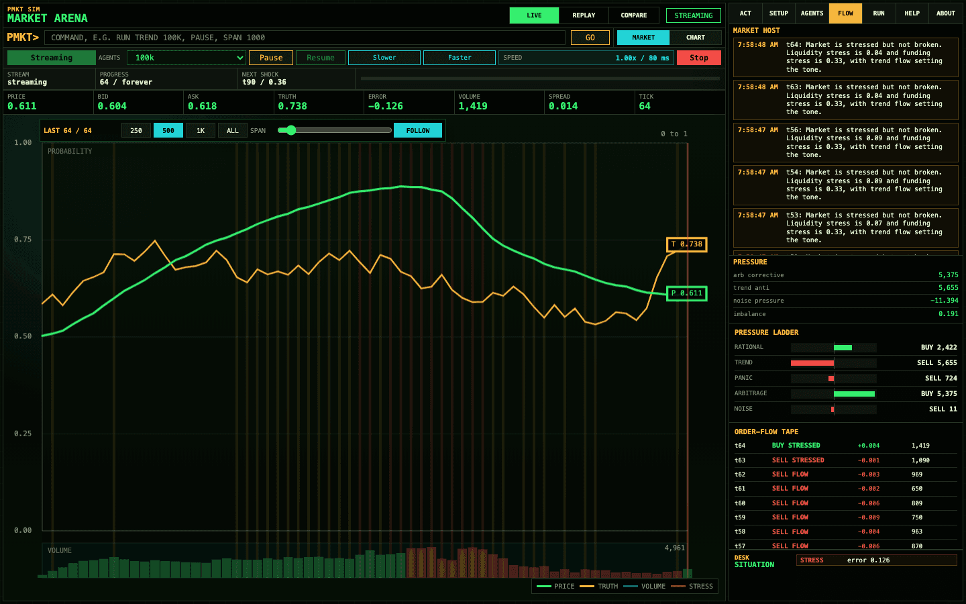Viewport: 966px width, 604px height.
Task: Click the green Streaming button
Action: point(52,58)
